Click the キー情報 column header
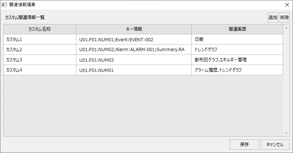The width and height of the screenshot is (293, 153). tap(134, 29)
